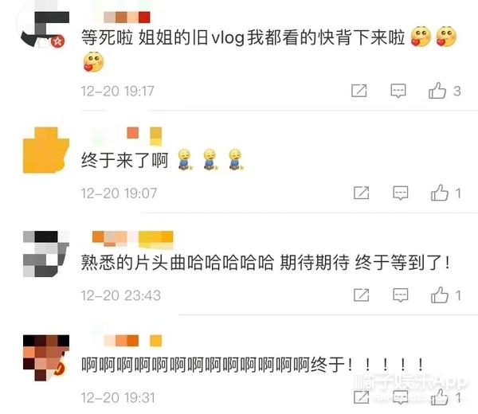Open the 啊啊啊 终于 comment text
This screenshot has width=478, height=414.
tap(253, 365)
